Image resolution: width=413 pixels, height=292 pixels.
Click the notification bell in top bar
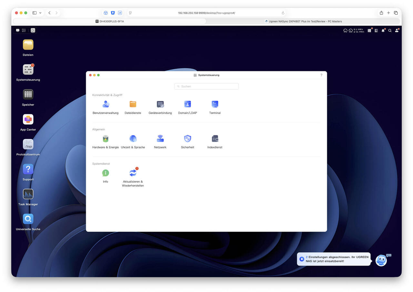tap(383, 30)
